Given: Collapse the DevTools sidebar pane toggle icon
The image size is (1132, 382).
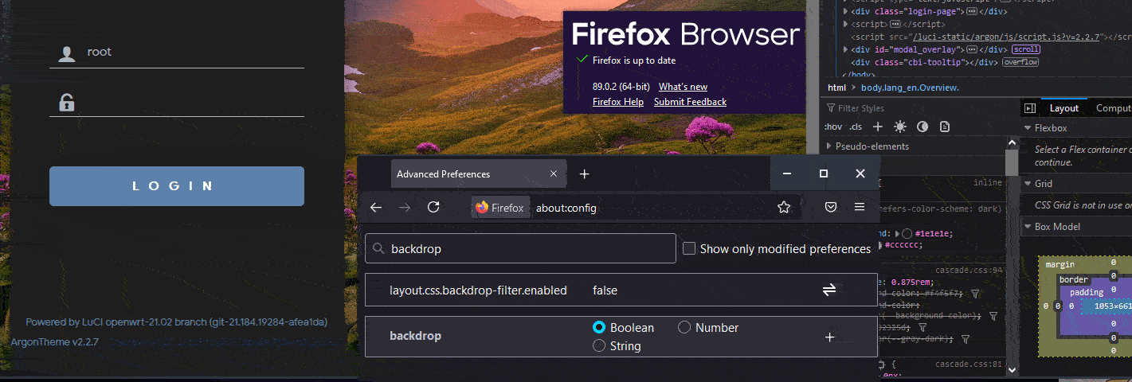Looking at the screenshot, I should click(1030, 108).
